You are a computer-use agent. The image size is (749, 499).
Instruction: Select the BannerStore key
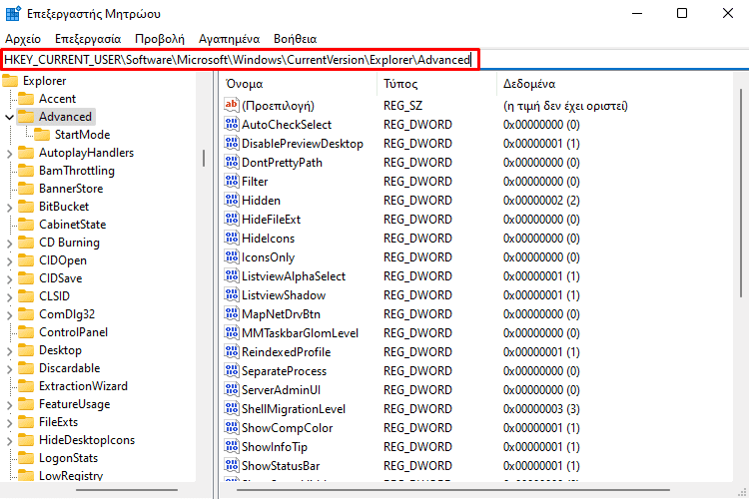pos(71,189)
